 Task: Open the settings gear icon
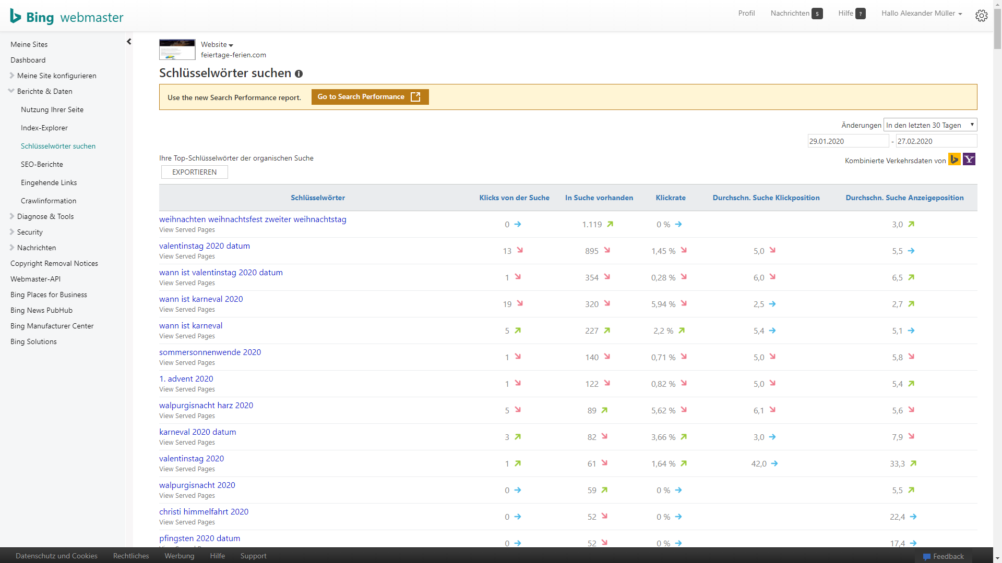(x=981, y=16)
